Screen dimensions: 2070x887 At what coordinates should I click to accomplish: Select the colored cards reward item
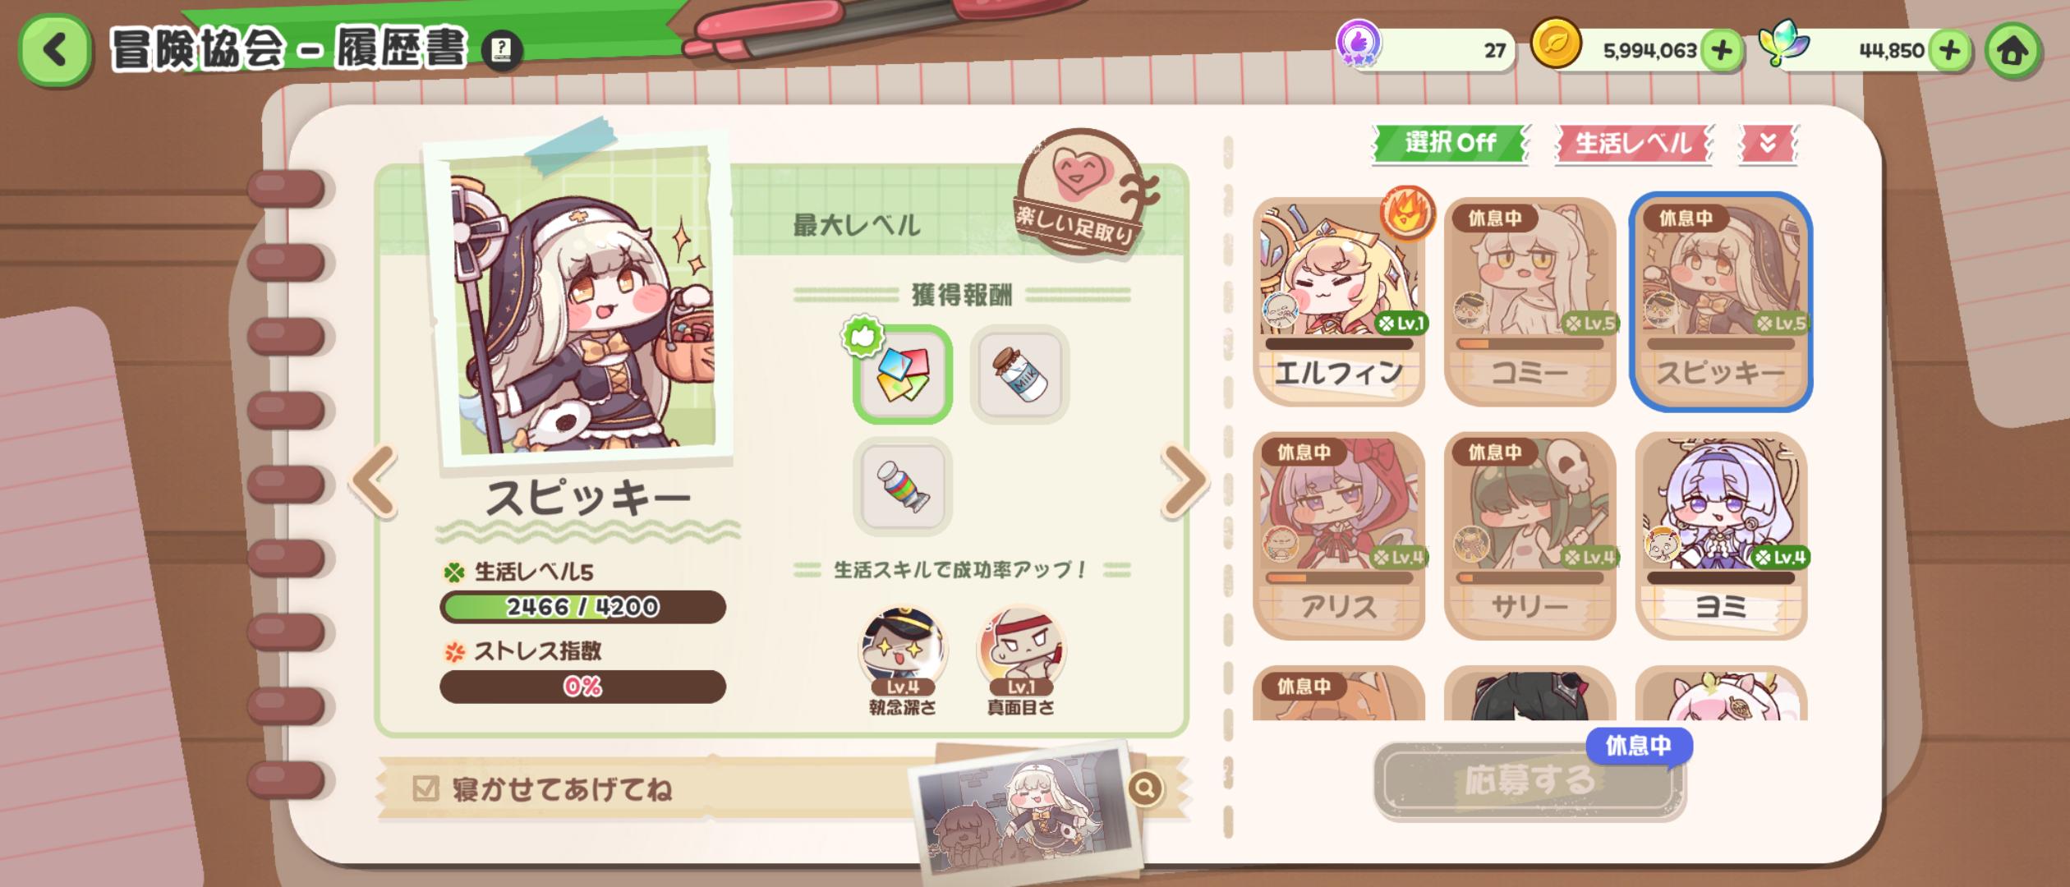click(902, 375)
